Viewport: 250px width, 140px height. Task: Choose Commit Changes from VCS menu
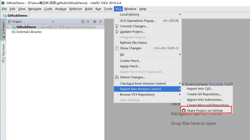click(x=148, y=26)
